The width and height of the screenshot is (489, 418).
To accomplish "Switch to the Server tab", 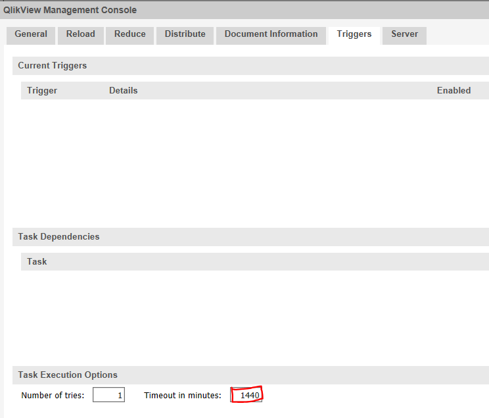I will coord(404,36).
